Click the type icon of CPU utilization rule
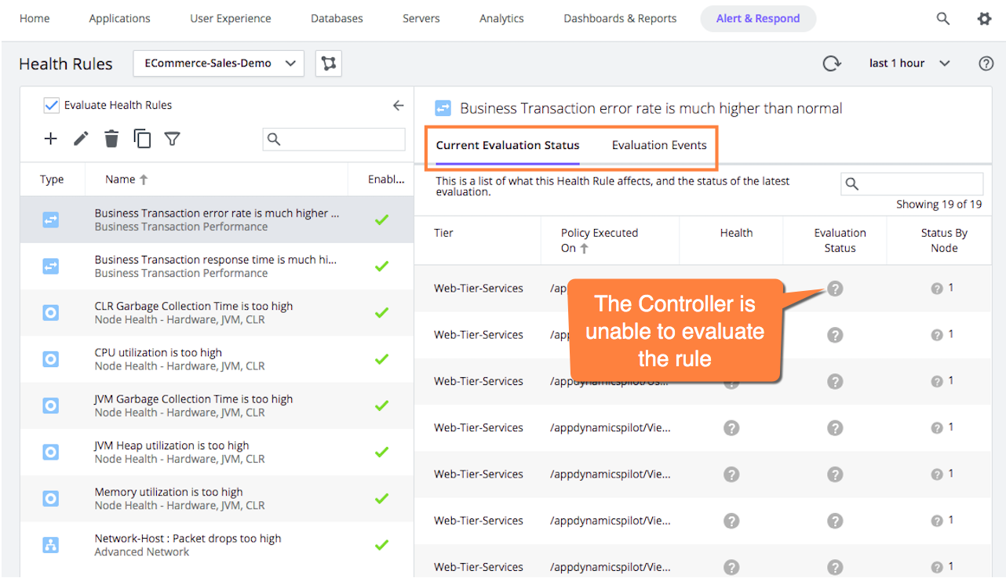The height and width of the screenshot is (578, 1006). pos(50,359)
